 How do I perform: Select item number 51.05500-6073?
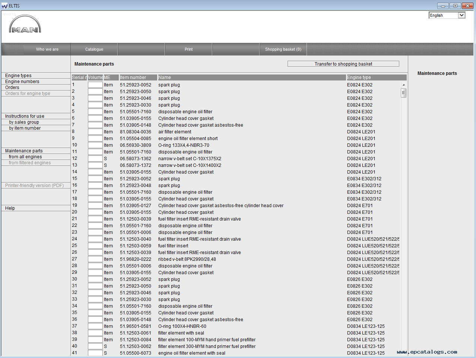click(x=136, y=353)
